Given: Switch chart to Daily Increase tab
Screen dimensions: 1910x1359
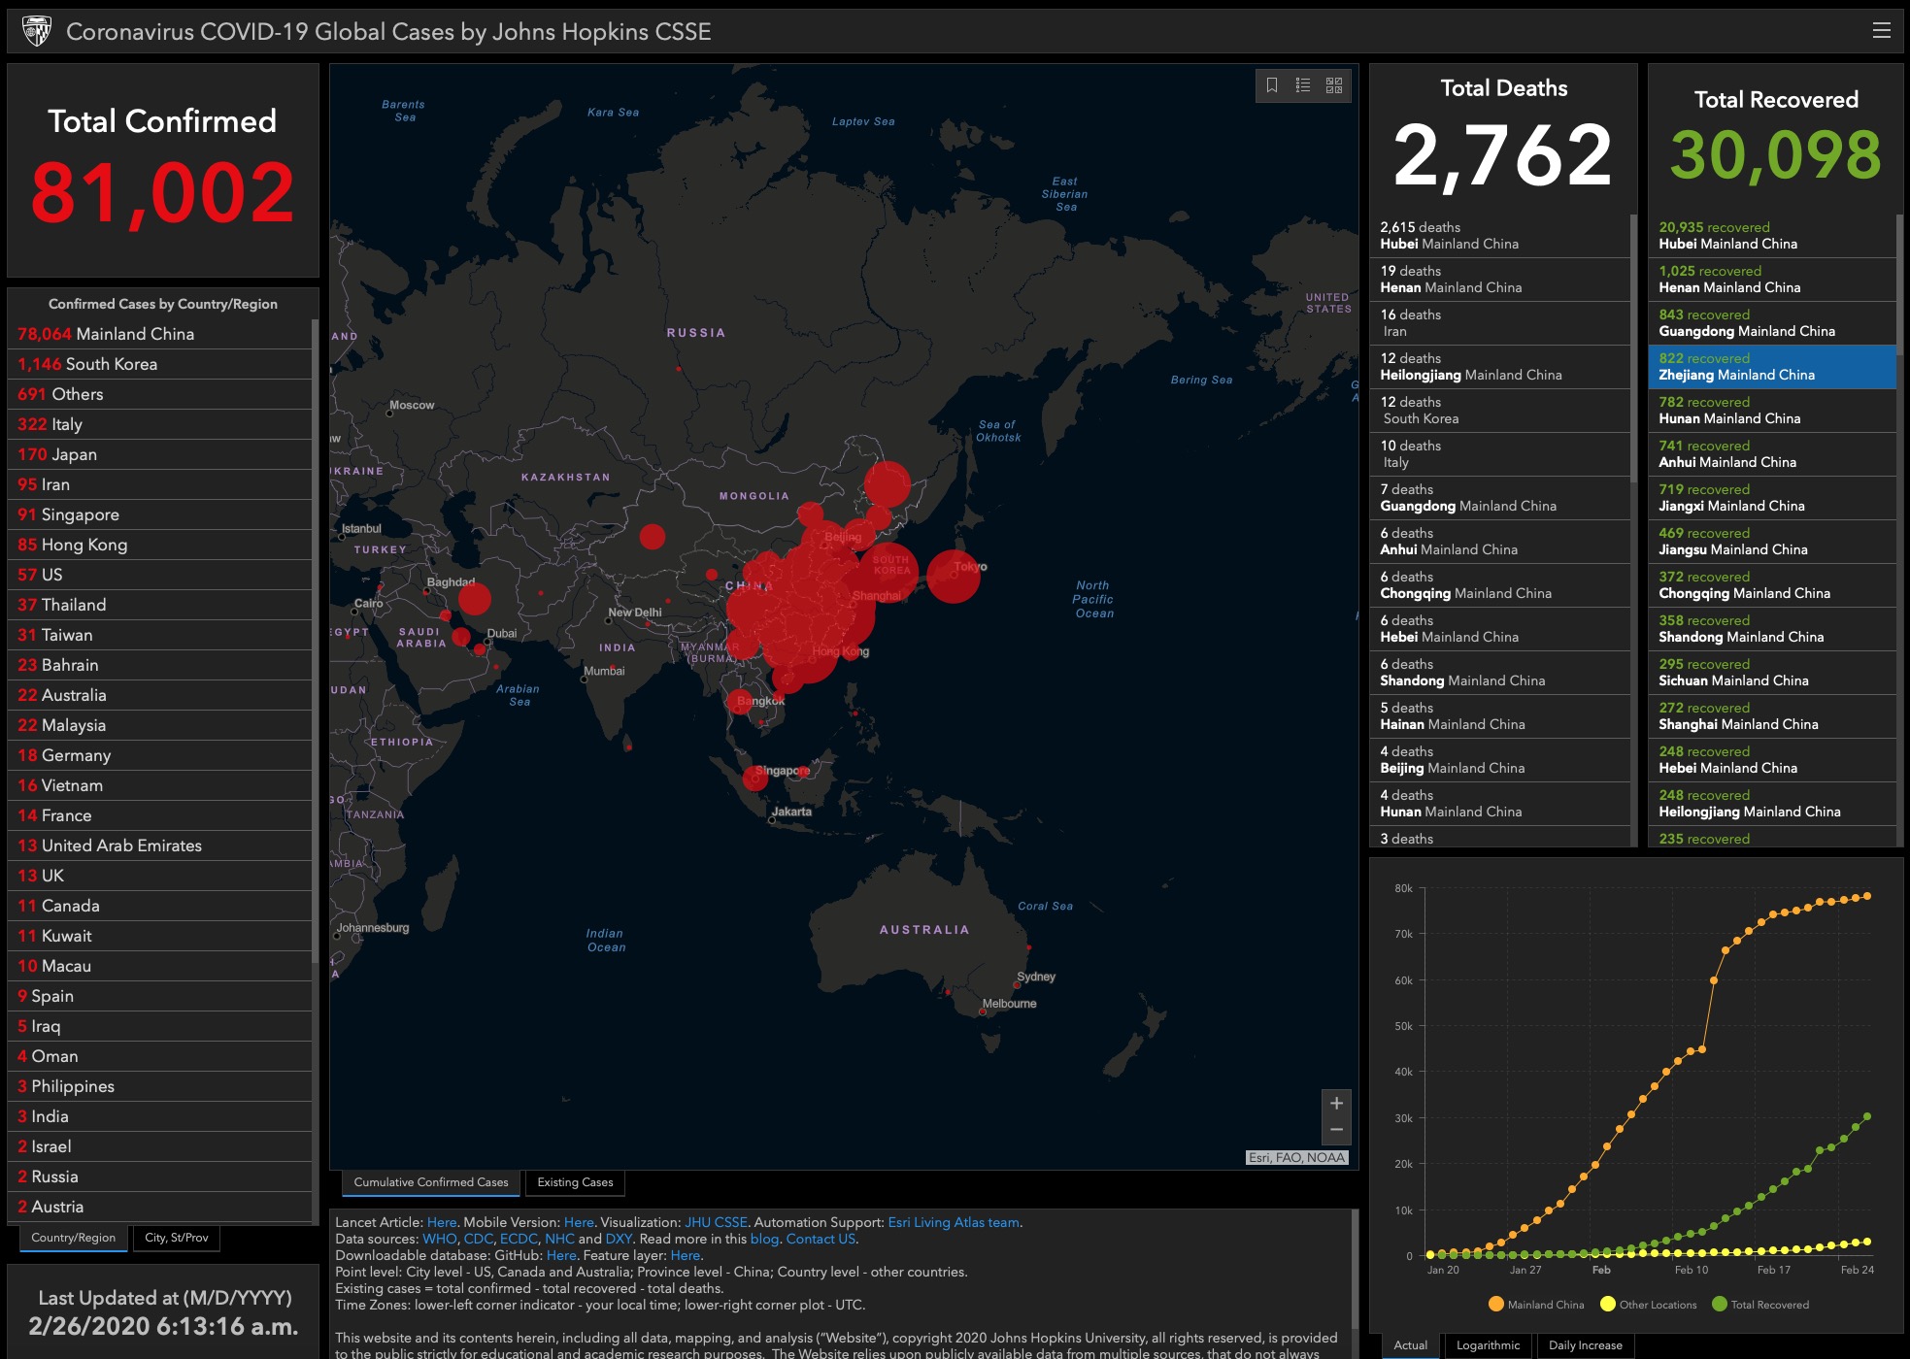Looking at the screenshot, I should [1585, 1344].
